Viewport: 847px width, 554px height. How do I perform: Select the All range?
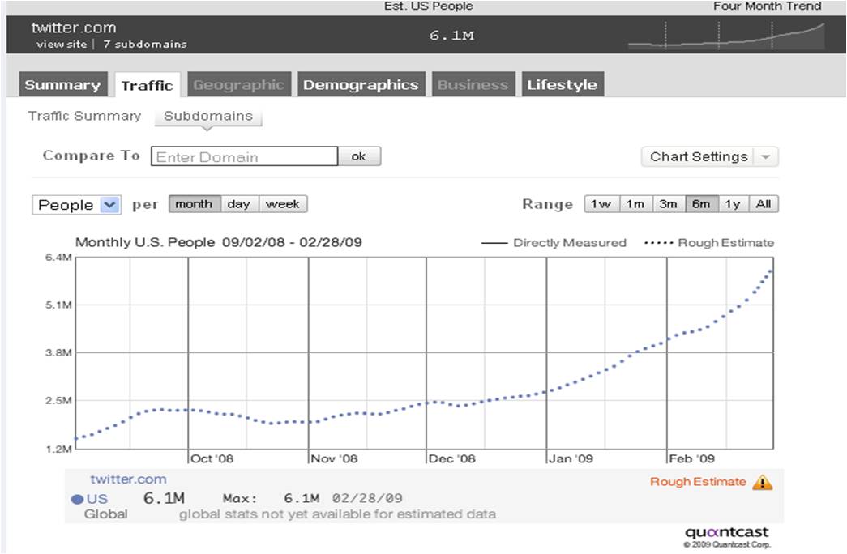click(x=764, y=204)
